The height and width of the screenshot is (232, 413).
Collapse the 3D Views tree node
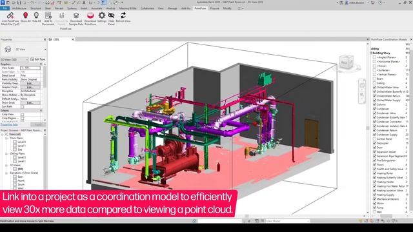point(6,165)
